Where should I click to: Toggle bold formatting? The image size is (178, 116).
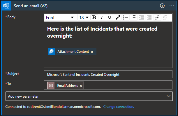point(94,17)
